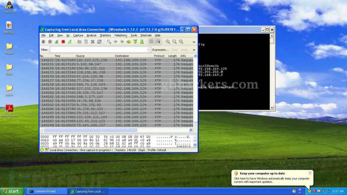This screenshot has height=195, width=347.
Task: Zoom out the packet text
Action: pyautogui.click(x=175, y=42)
